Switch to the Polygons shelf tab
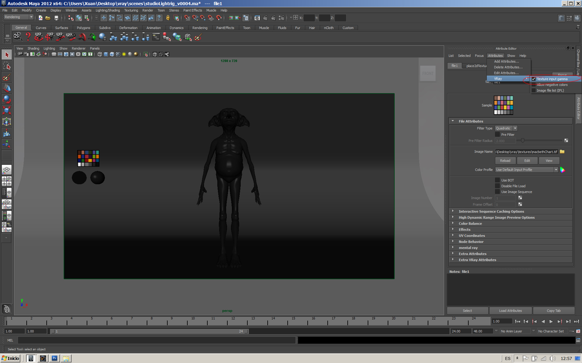 click(83, 28)
